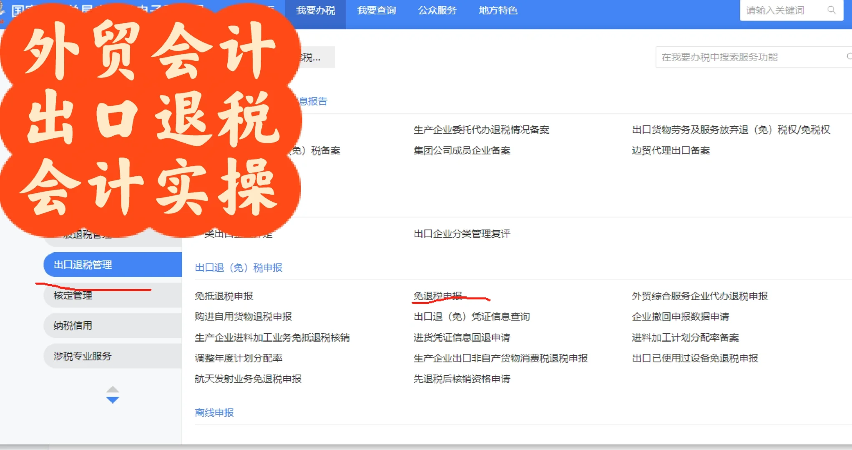
Task: Open 外贸综合服务企业代办退税申报
Action: [701, 296]
